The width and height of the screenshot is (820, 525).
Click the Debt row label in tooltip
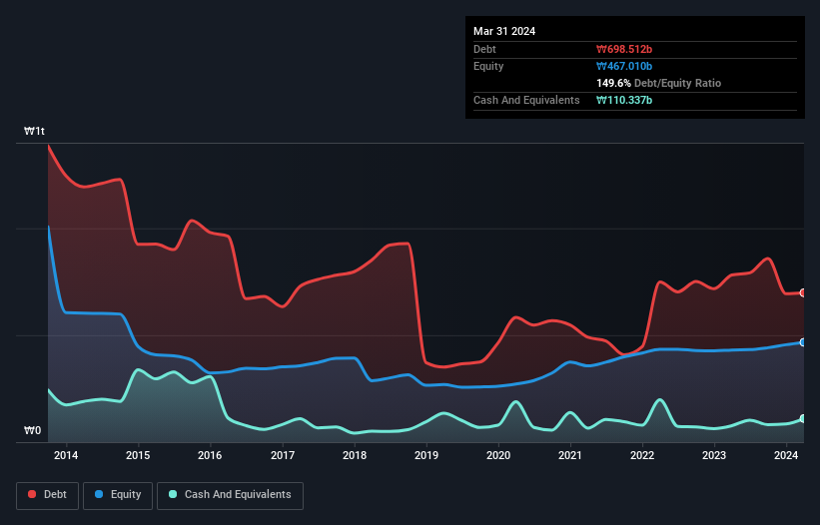[484, 49]
